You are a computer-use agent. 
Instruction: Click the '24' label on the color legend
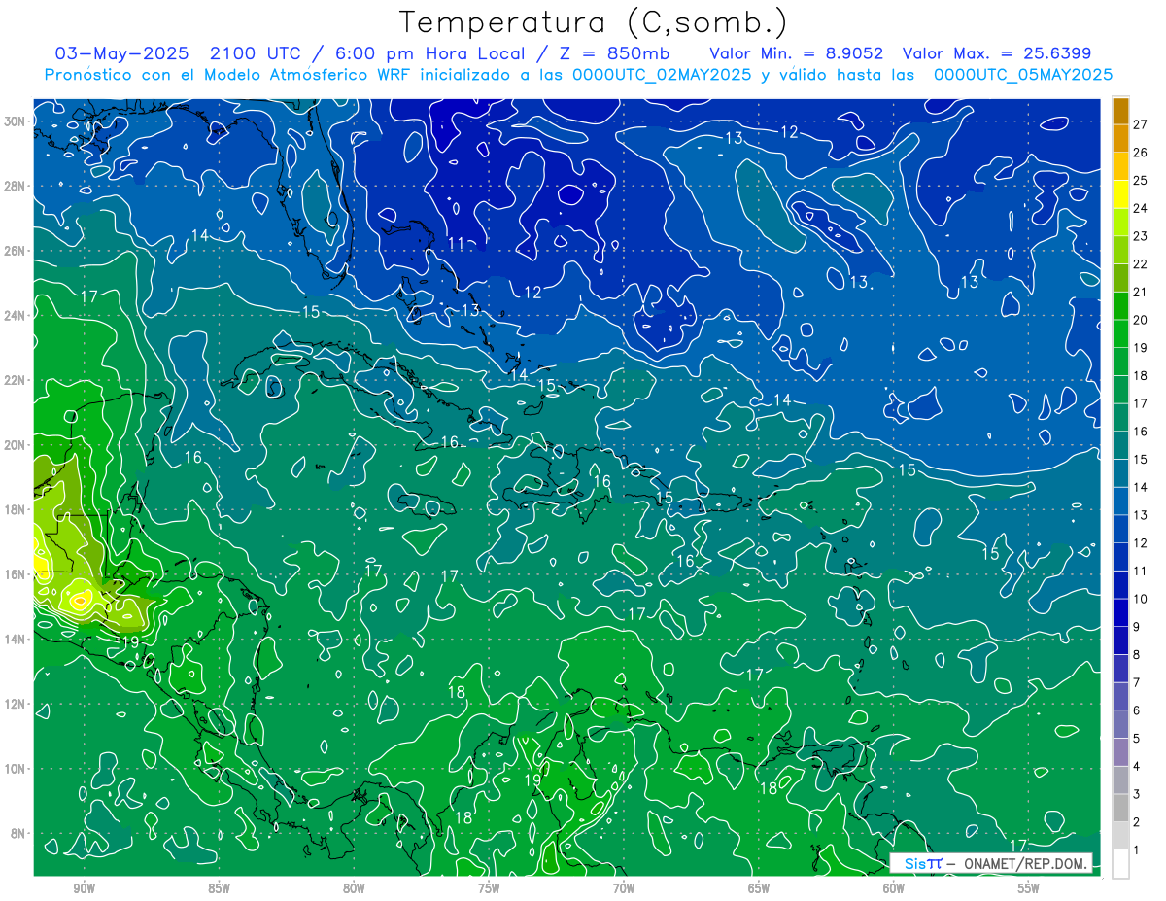point(1140,208)
